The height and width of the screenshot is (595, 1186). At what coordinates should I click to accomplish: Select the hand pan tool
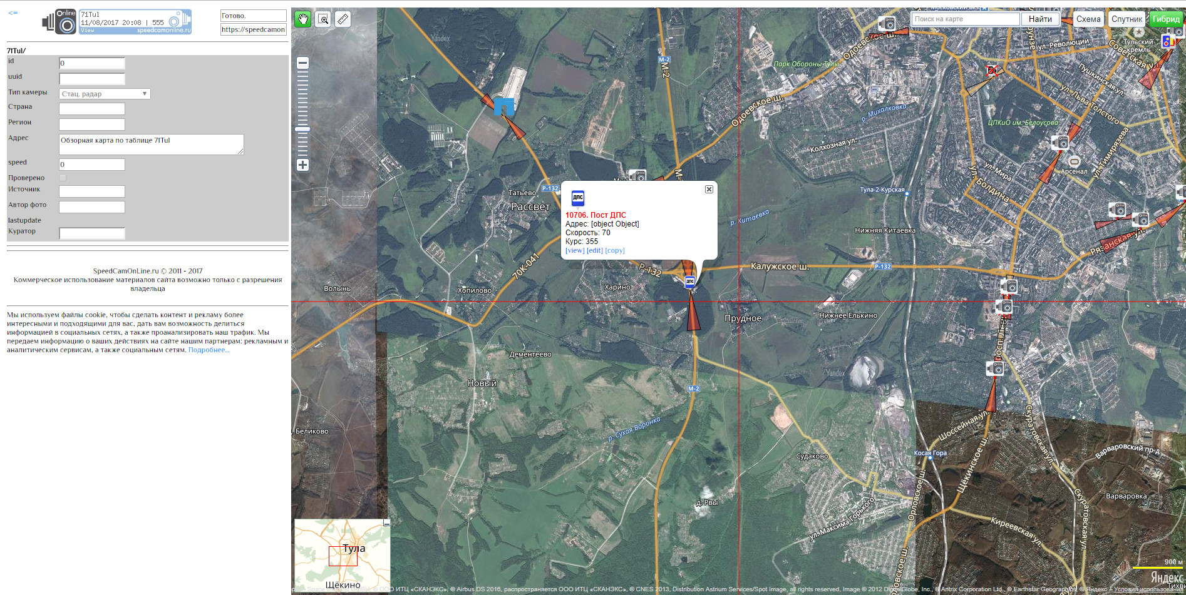coord(303,19)
